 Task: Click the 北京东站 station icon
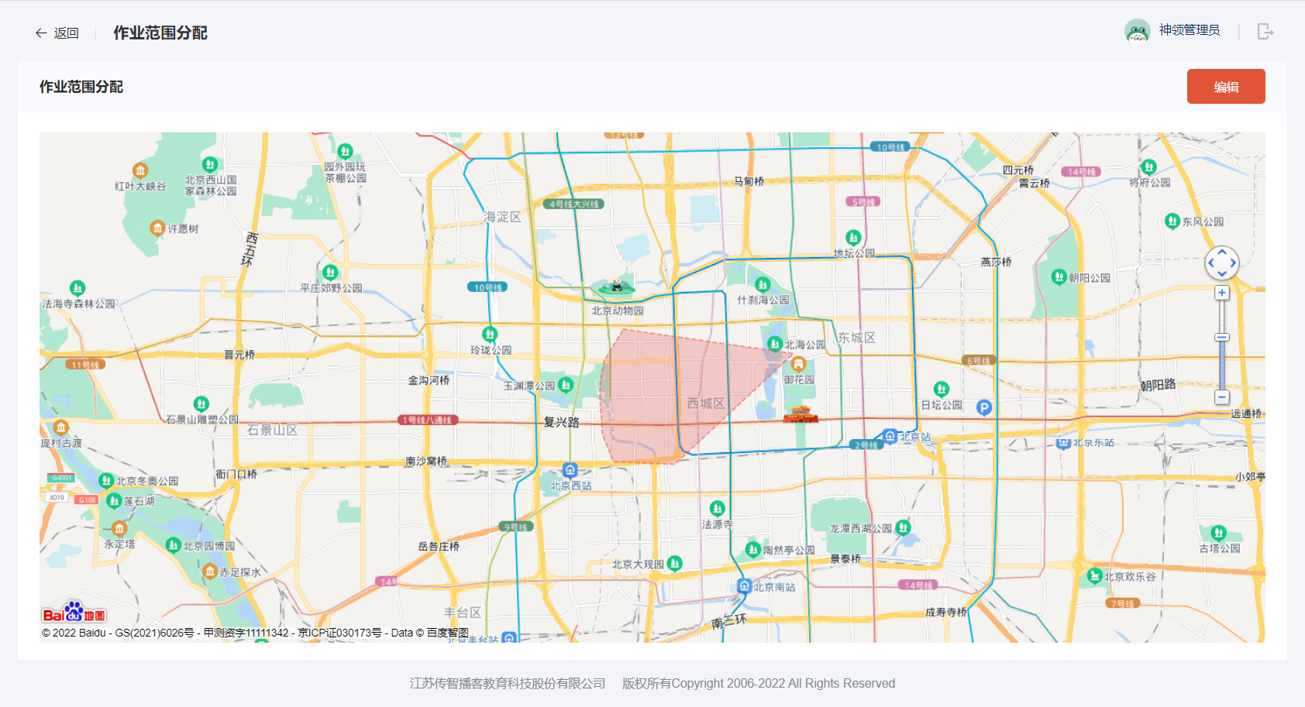(1063, 443)
